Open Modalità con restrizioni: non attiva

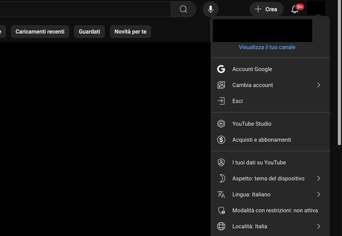(270, 210)
